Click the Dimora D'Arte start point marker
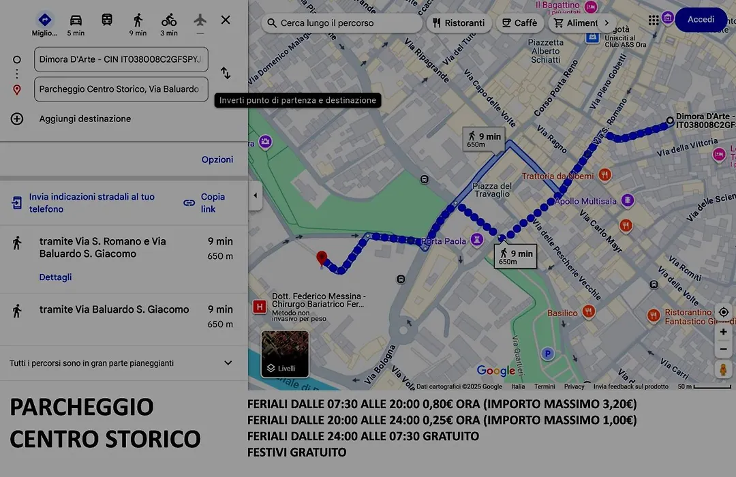Image resolution: width=736 pixels, height=477 pixels. pos(670,121)
